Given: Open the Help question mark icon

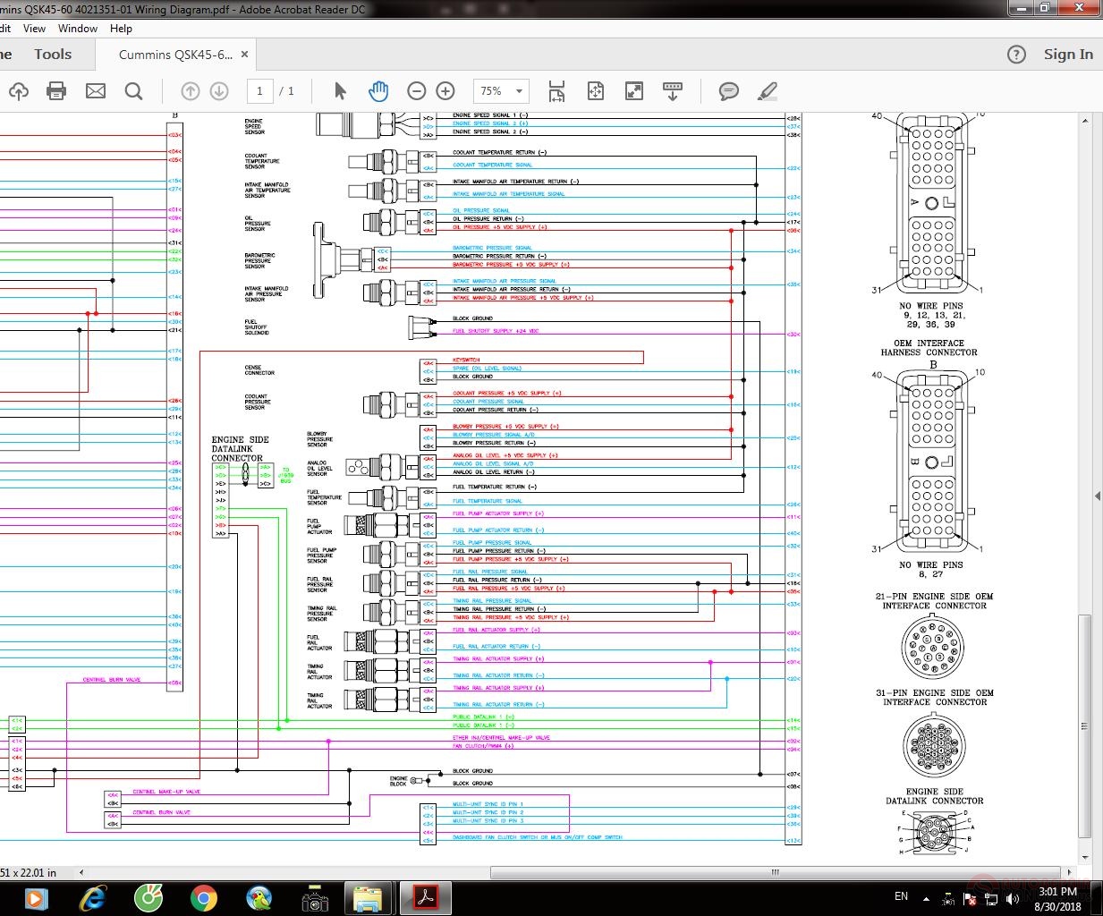Looking at the screenshot, I should click(x=1016, y=55).
